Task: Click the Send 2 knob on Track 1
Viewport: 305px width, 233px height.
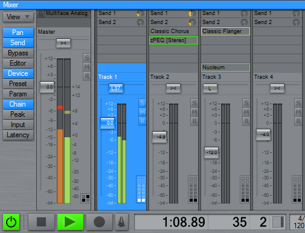Action: (140, 22)
